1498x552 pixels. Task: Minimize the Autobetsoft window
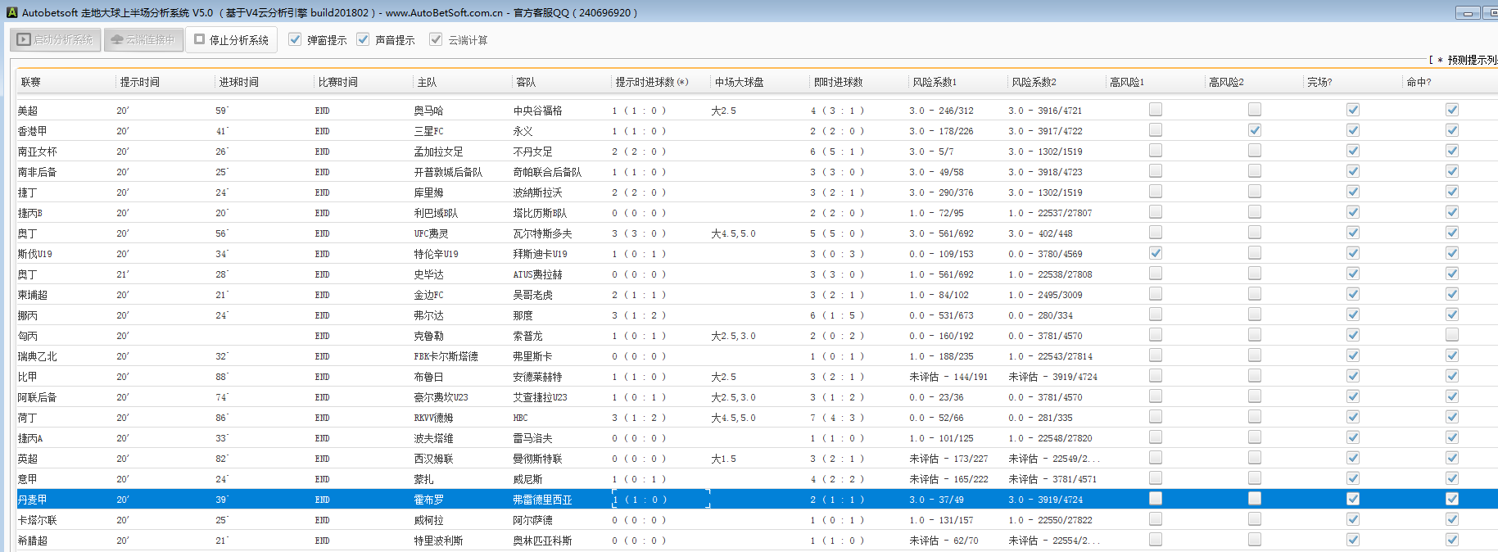click(1467, 12)
